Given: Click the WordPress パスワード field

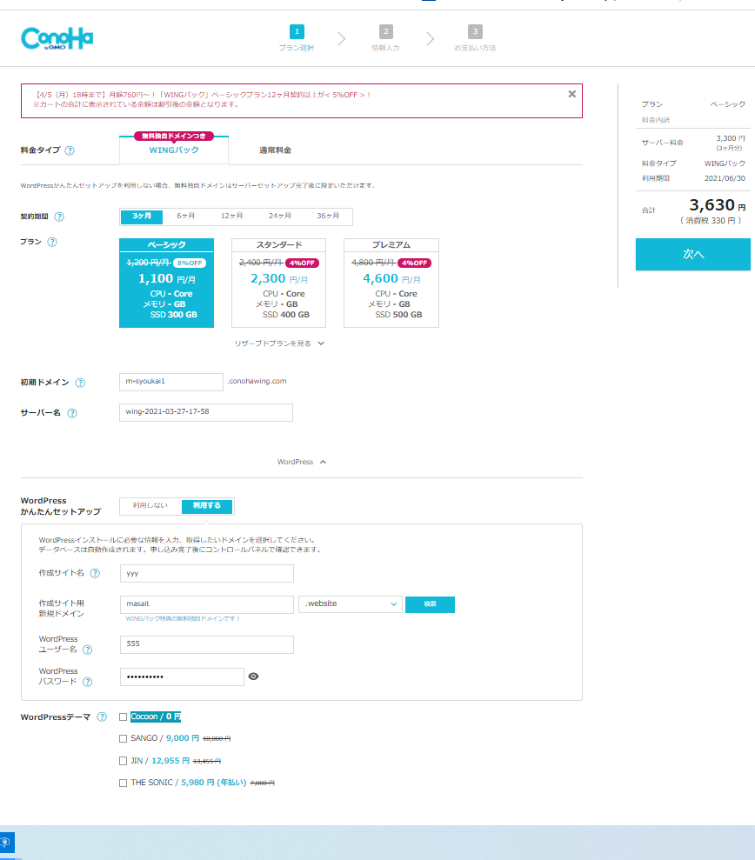Looking at the screenshot, I should click(x=182, y=677).
